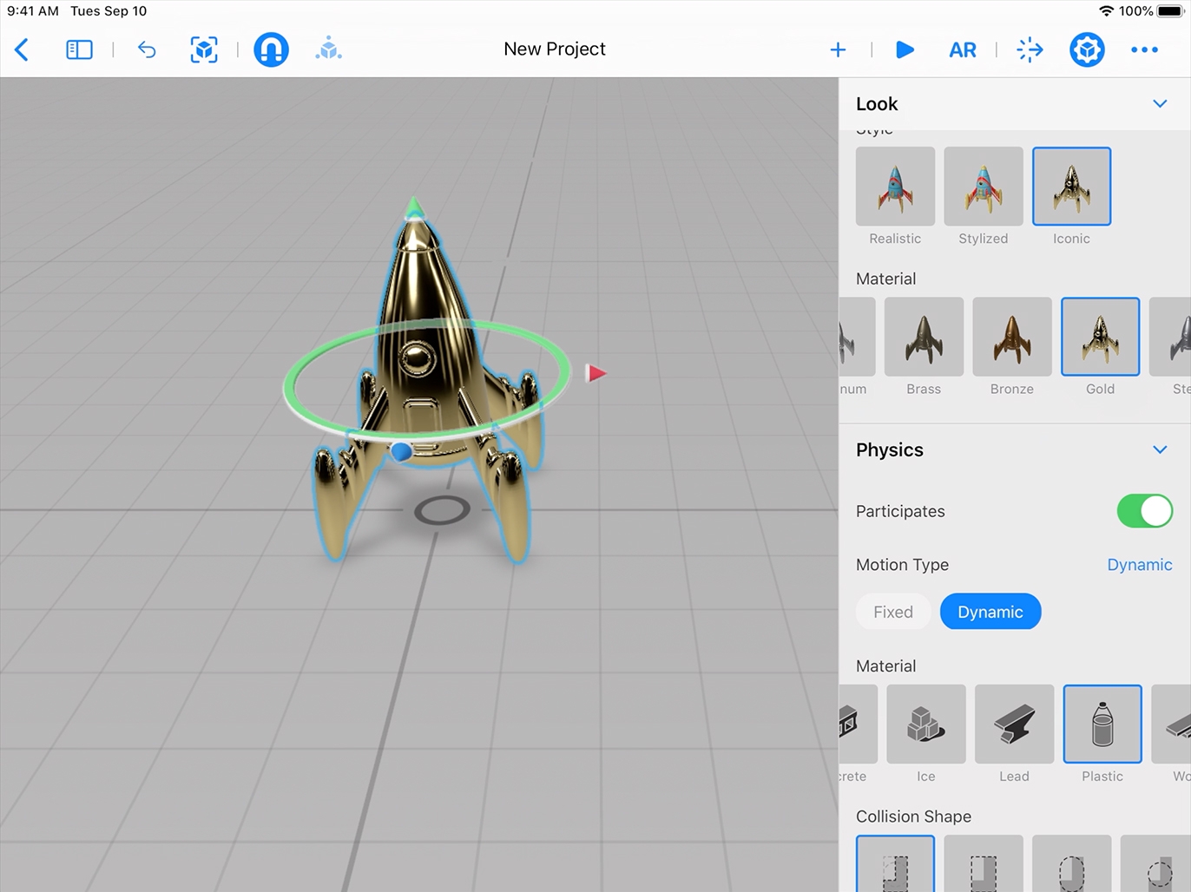Toggle the sidebar panel icon

[x=79, y=49]
